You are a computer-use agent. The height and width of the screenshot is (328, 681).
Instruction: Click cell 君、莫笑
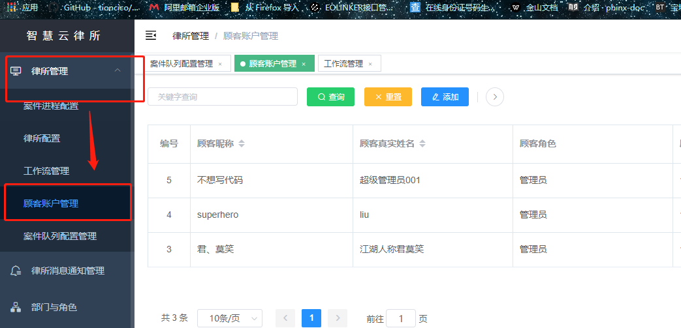pyautogui.click(x=215, y=250)
